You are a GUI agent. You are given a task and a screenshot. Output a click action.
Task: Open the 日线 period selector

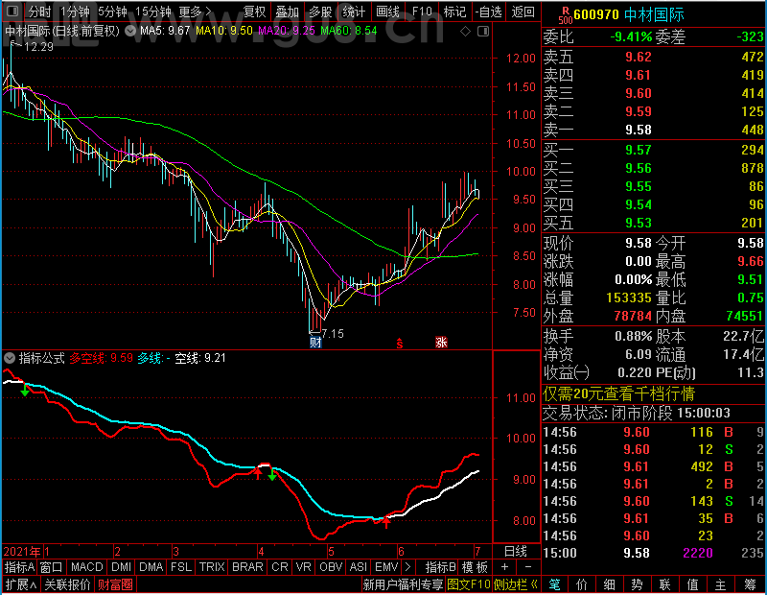pos(516,552)
